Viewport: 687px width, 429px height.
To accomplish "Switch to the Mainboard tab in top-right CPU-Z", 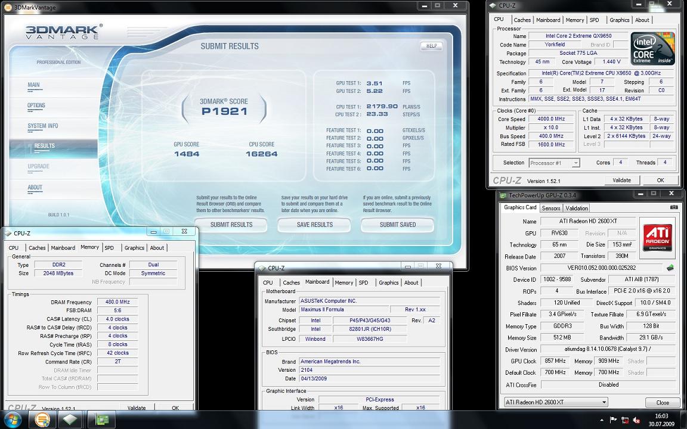I will (x=548, y=20).
